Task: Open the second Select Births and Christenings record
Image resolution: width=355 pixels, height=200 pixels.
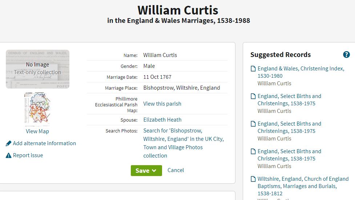Action: [289, 127]
